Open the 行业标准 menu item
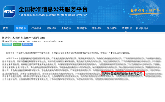Screen dimensions: 165x102 (x=36, y=28)
